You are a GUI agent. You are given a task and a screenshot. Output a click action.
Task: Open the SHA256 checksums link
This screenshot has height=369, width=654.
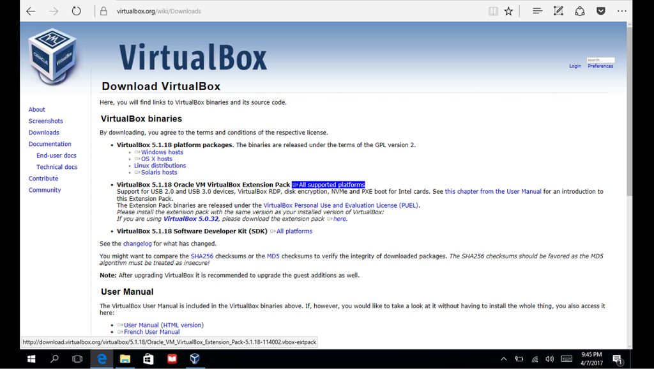pos(202,256)
